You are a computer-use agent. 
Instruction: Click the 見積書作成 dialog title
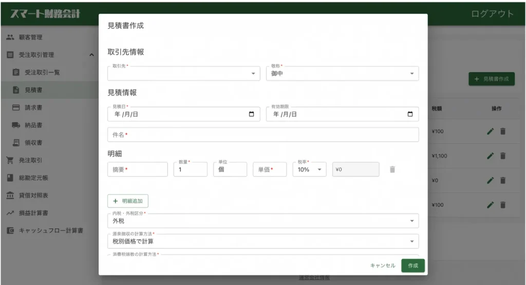pyautogui.click(x=126, y=26)
